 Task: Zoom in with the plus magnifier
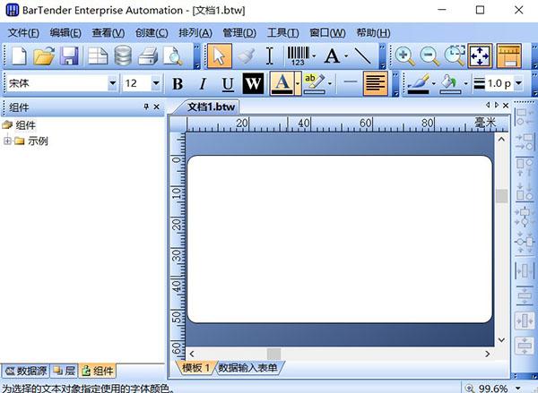[404, 56]
